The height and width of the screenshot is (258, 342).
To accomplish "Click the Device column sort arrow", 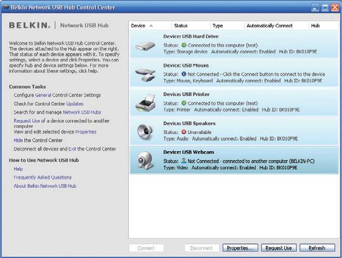I will coord(151,26).
